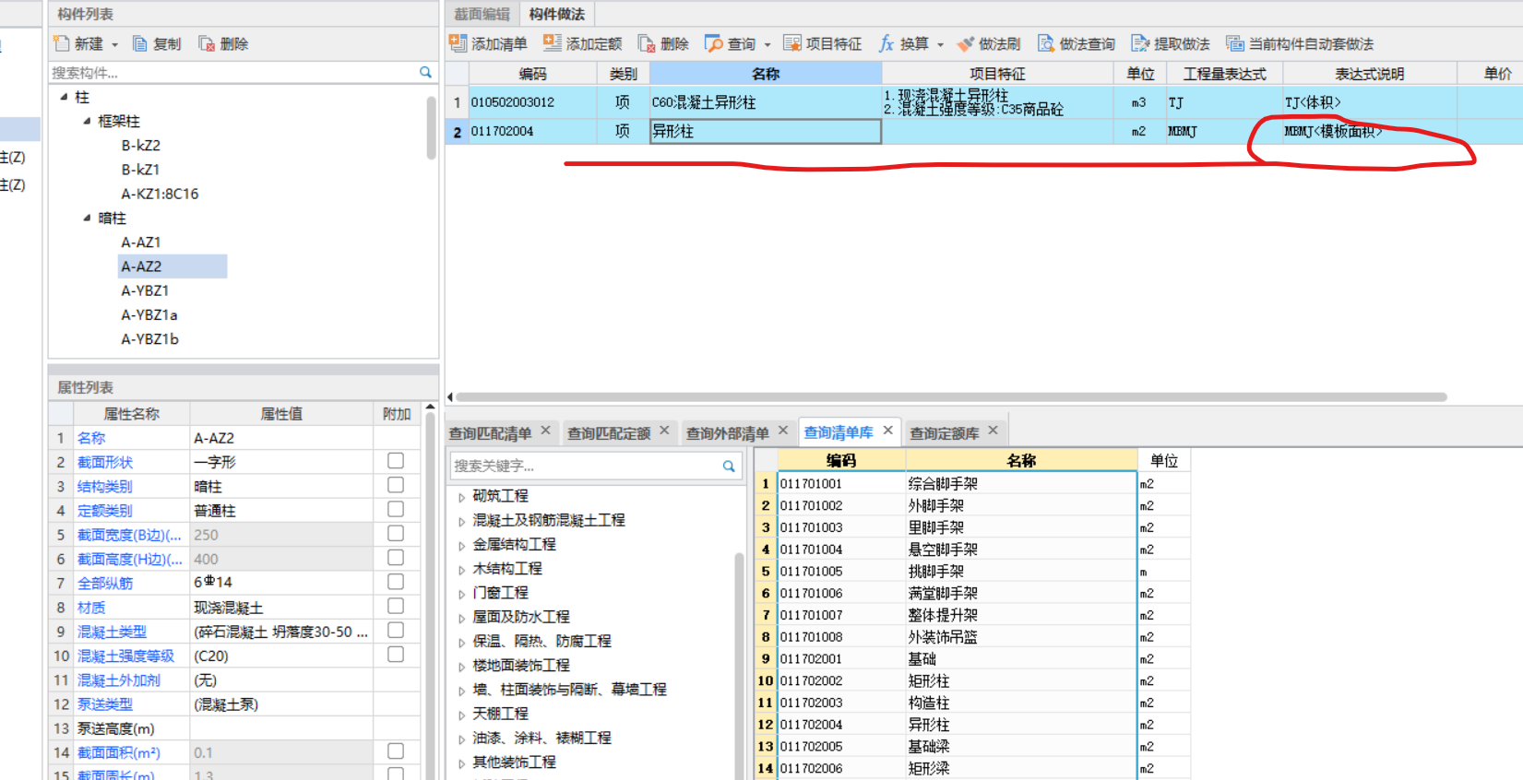The image size is (1523, 780).
Task: Expand the 门窗工程 category
Action: (x=461, y=595)
